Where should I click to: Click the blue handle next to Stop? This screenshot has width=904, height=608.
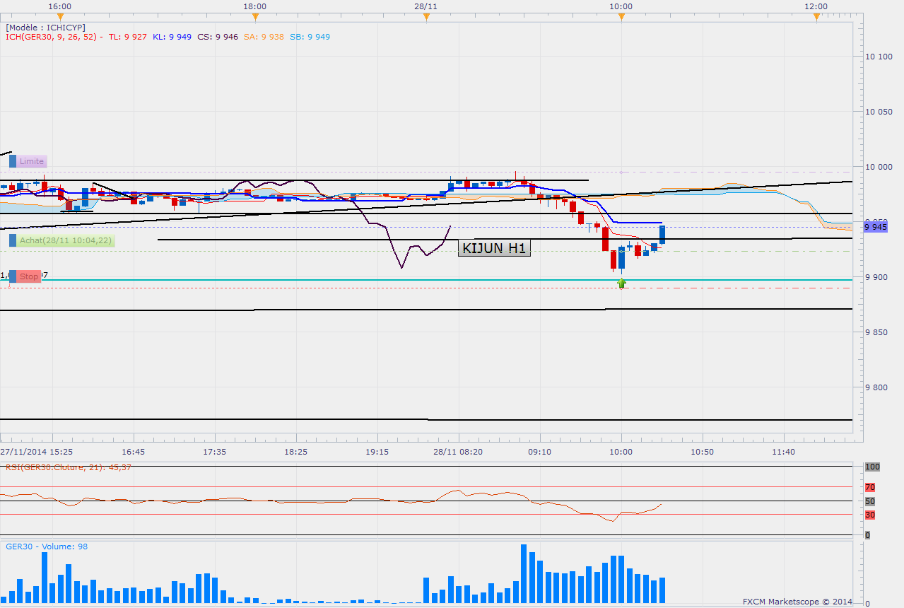(13, 276)
